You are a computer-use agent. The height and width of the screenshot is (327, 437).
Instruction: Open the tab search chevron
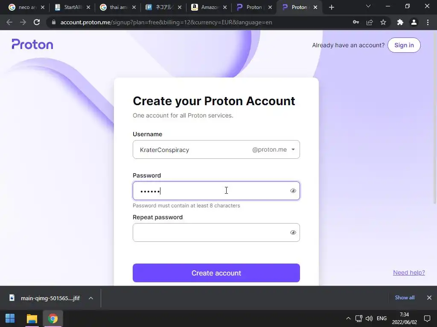[368, 6]
